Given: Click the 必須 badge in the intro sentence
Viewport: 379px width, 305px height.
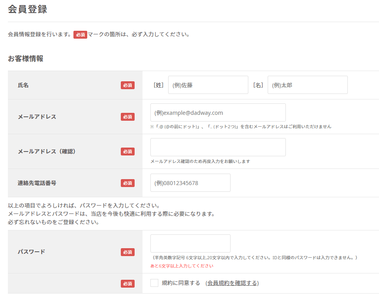Looking at the screenshot, I should point(80,35).
